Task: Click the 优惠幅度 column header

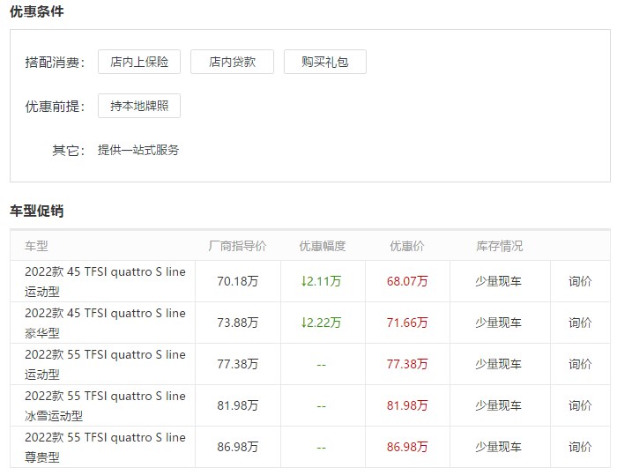Action: click(323, 246)
